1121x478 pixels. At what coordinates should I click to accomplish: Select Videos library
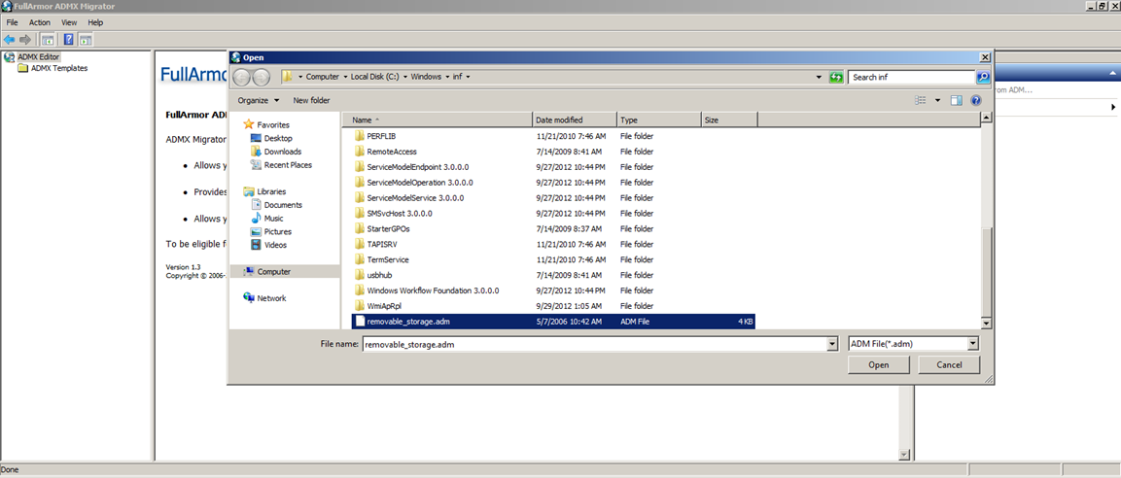pyautogui.click(x=275, y=245)
